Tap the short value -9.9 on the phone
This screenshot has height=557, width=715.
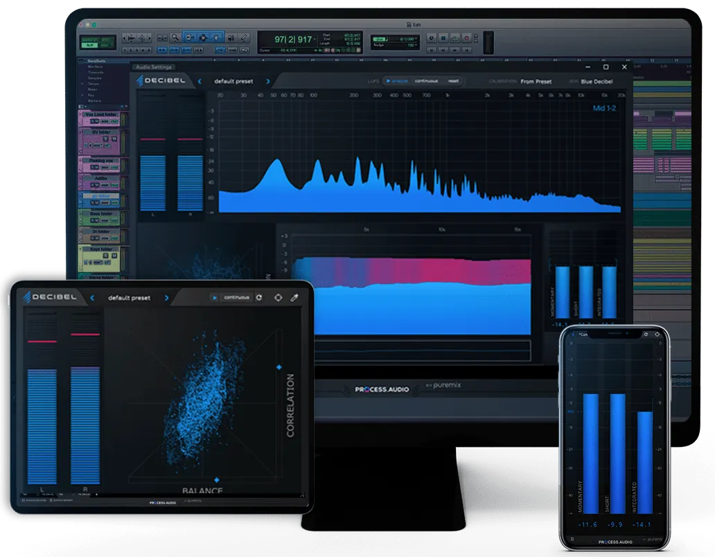coord(615,524)
